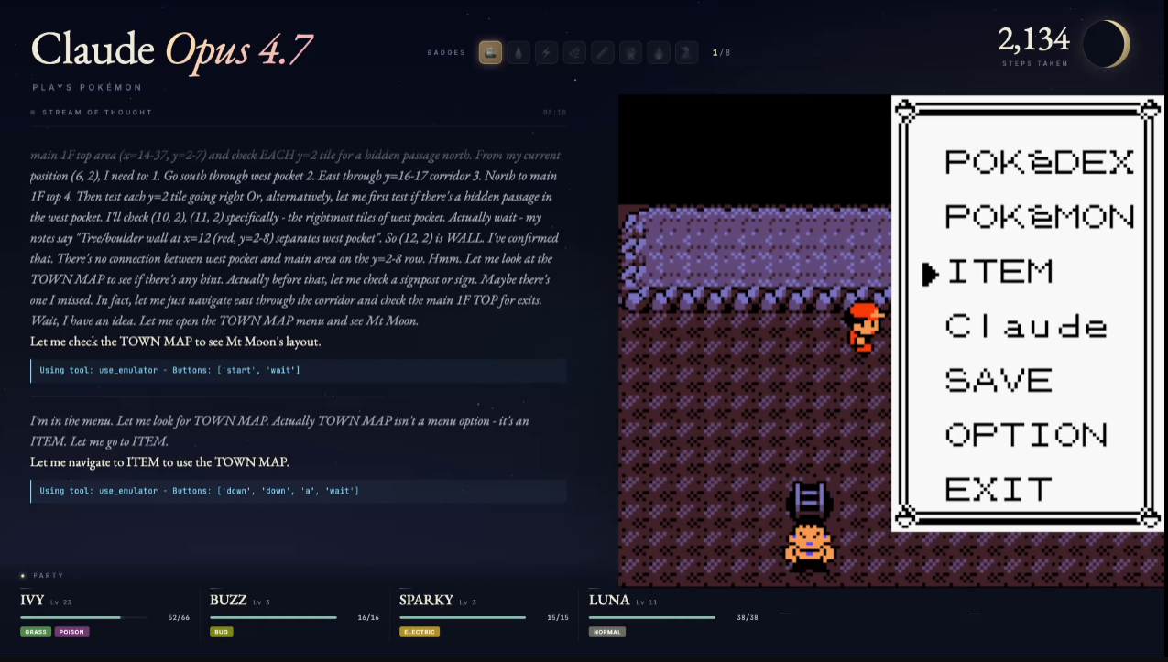Image resolution: width=1168 pixels, height=662 pixels.
Task: Click the water-drop Cascade badge icon
Action: coord(519,53)
